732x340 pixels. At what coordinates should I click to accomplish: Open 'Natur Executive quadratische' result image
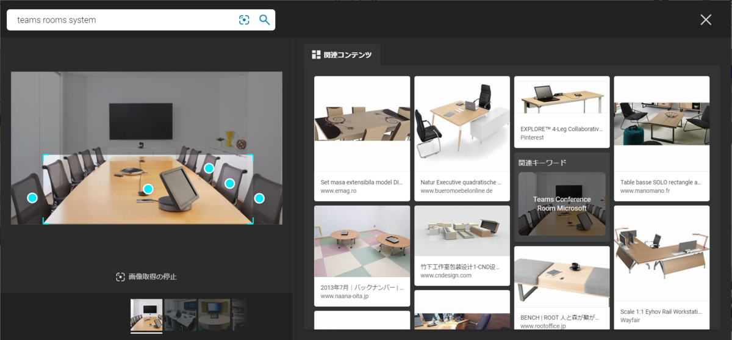coord(462,124)
